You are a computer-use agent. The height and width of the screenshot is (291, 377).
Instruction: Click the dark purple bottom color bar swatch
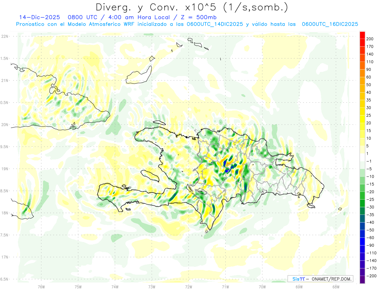click(x=362, y=279)
